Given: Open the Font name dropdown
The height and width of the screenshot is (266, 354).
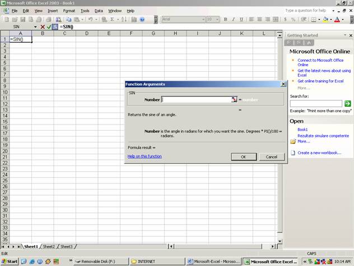Looking at the screenshot, I should (203, 20).
